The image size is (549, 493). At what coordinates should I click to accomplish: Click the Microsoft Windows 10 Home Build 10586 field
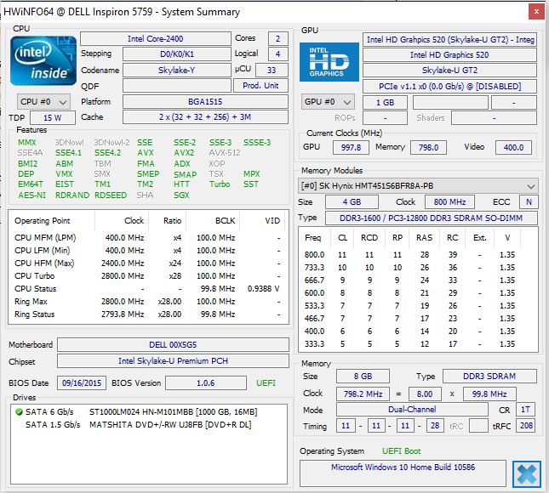click(x=403, y=473)
